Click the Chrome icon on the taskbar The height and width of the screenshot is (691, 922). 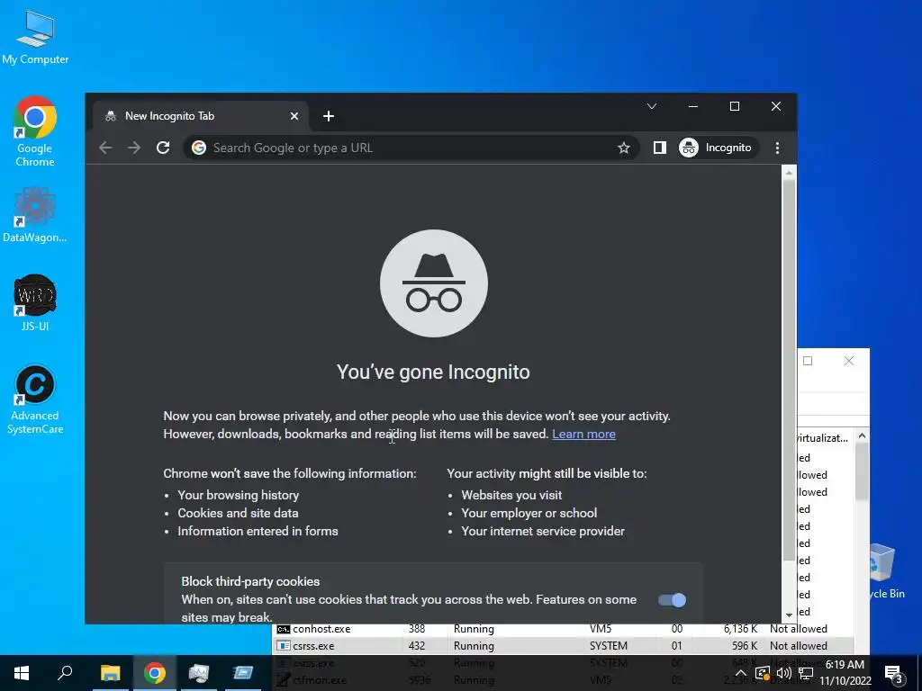click(x=154, y=673)
